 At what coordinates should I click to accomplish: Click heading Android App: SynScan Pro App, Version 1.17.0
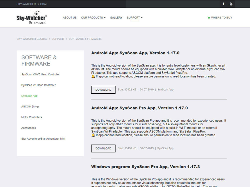pyautogui.click(x=139, y=108)
